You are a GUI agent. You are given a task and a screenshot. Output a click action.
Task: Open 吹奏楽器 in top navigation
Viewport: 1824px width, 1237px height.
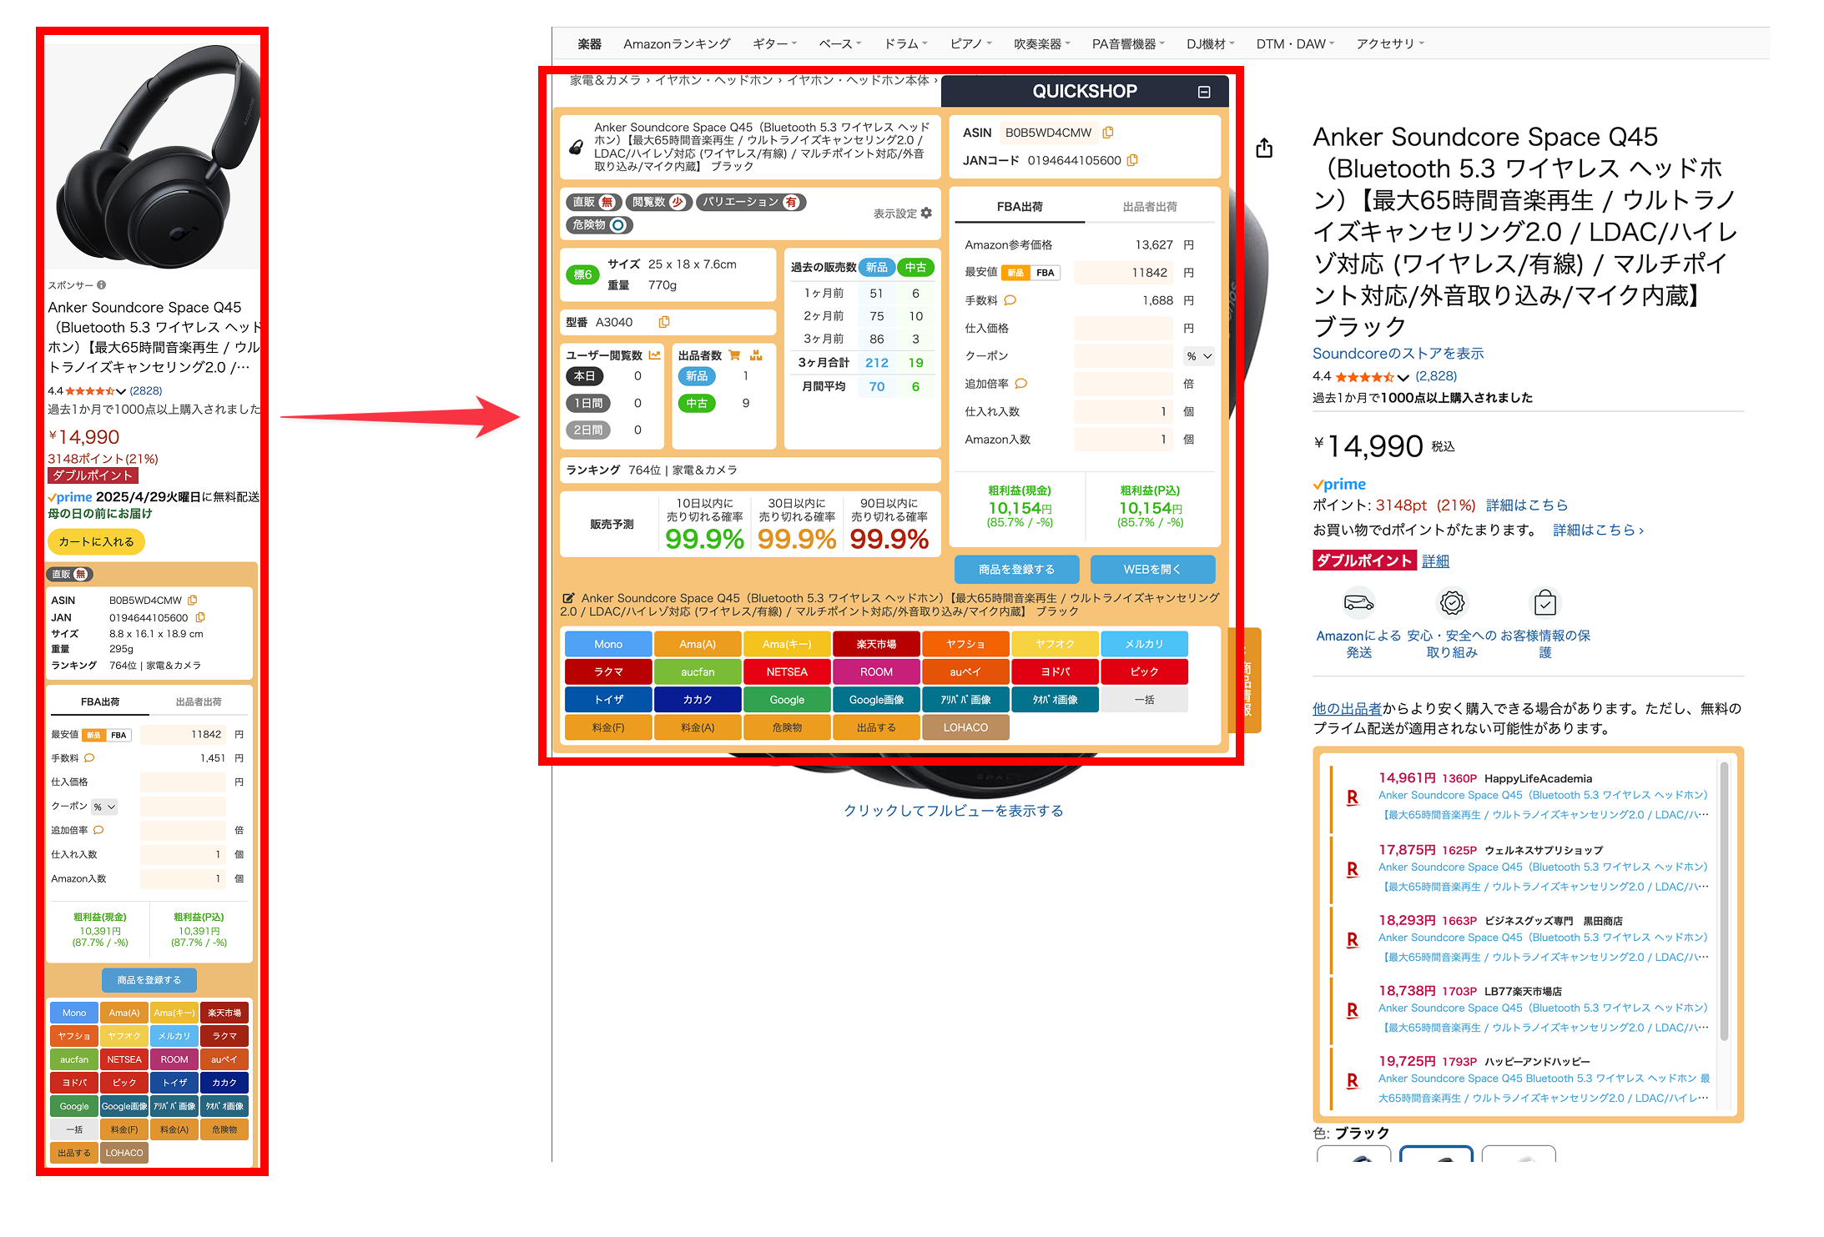(x=1041, y=43)
